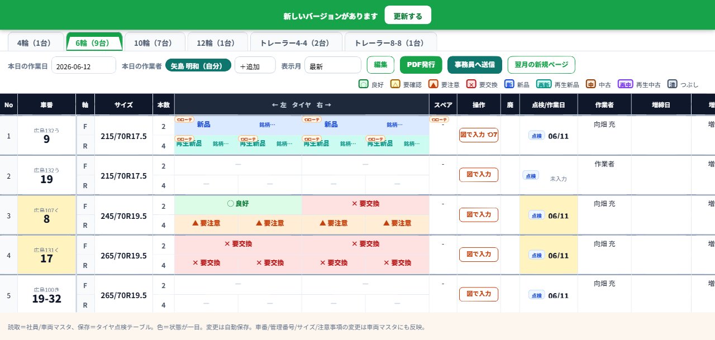Click car 17's 06/11 inspection date

tap(558, 256)
